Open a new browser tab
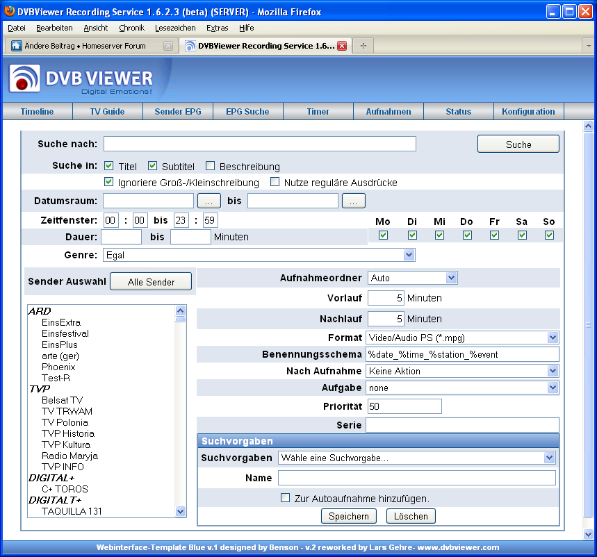The width and height of the screenshot is (597, 557). click(x=363, y=46)
